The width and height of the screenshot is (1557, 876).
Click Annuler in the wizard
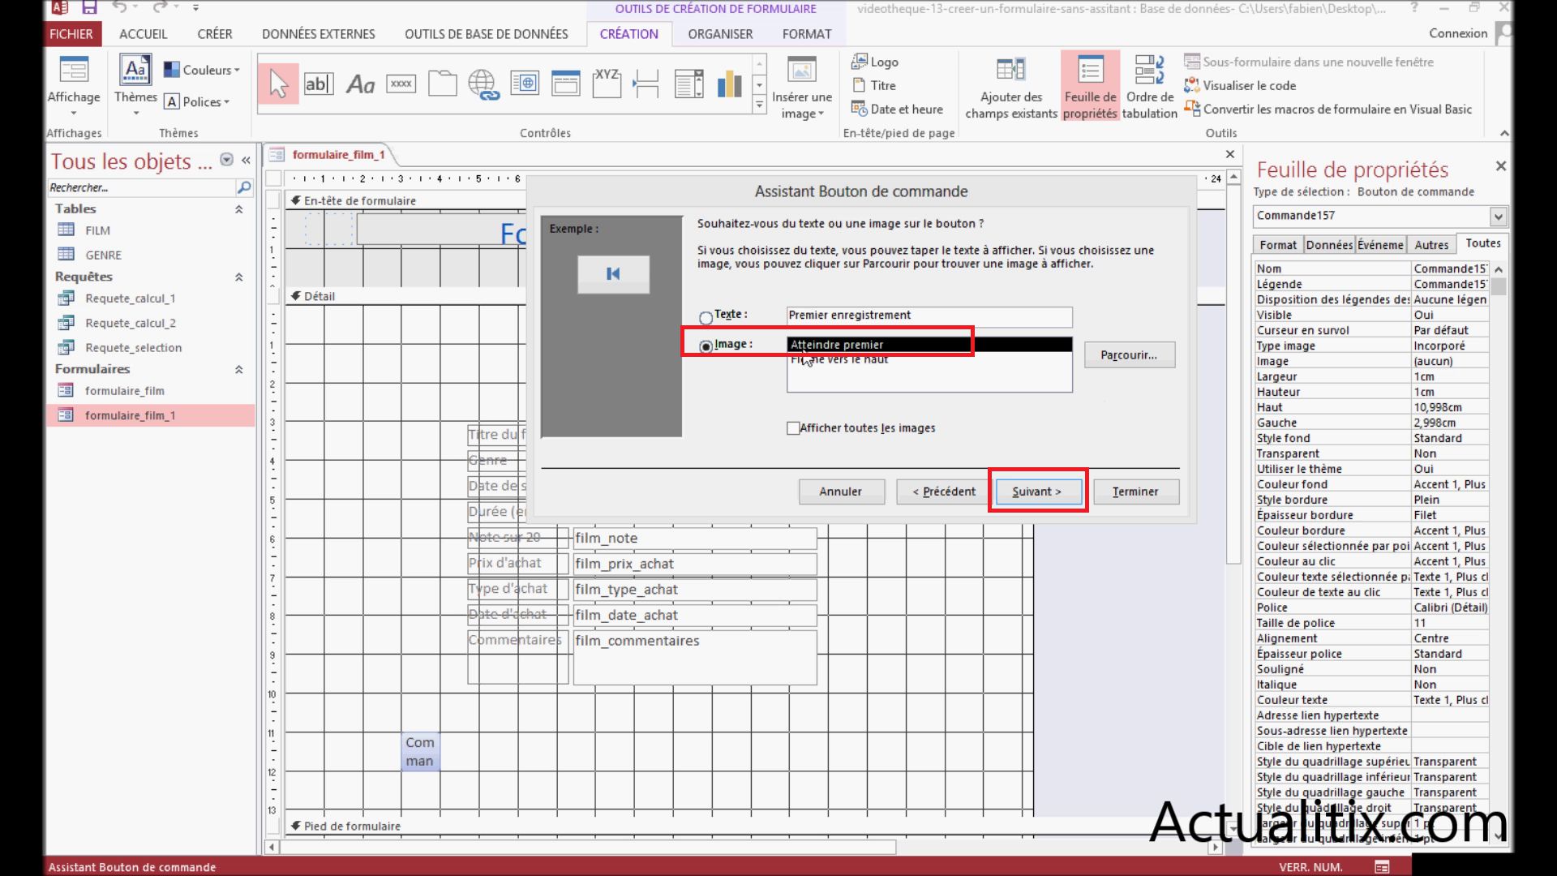(840, 492)
